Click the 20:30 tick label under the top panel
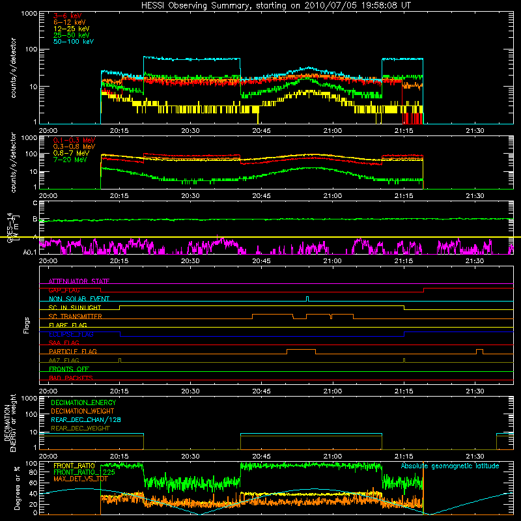Image resolution: width=521 pixels, height=521 pixels. tap(190, 131)
